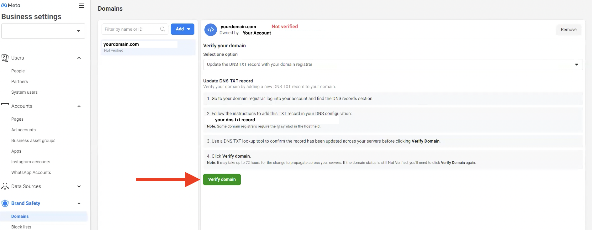
Task: Click the Remove button
Action: click(568, 29)
